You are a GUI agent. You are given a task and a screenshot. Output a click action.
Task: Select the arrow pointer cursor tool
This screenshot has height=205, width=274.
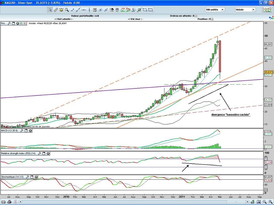coord(50,10)
